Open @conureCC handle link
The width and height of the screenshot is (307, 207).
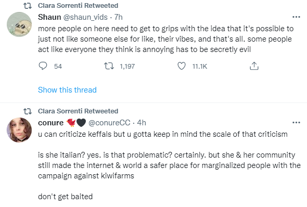[x=109, y=123]
